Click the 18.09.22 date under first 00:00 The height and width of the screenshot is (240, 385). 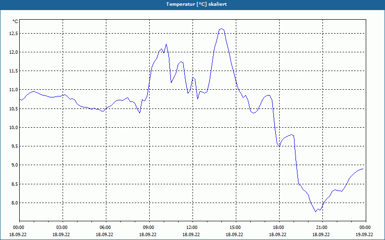click(18, 234)
